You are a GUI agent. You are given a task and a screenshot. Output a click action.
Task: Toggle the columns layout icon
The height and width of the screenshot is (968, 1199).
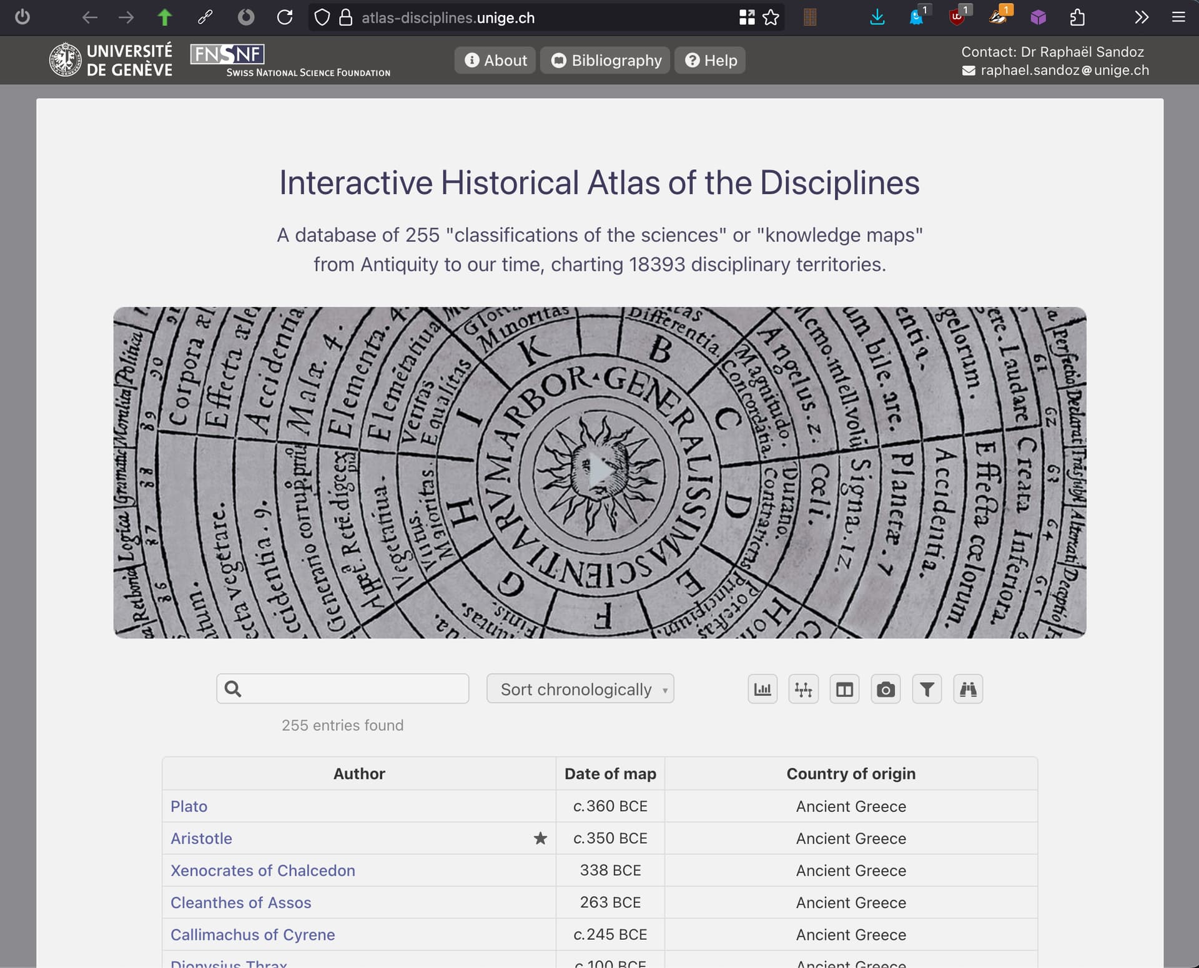[844, 689]
